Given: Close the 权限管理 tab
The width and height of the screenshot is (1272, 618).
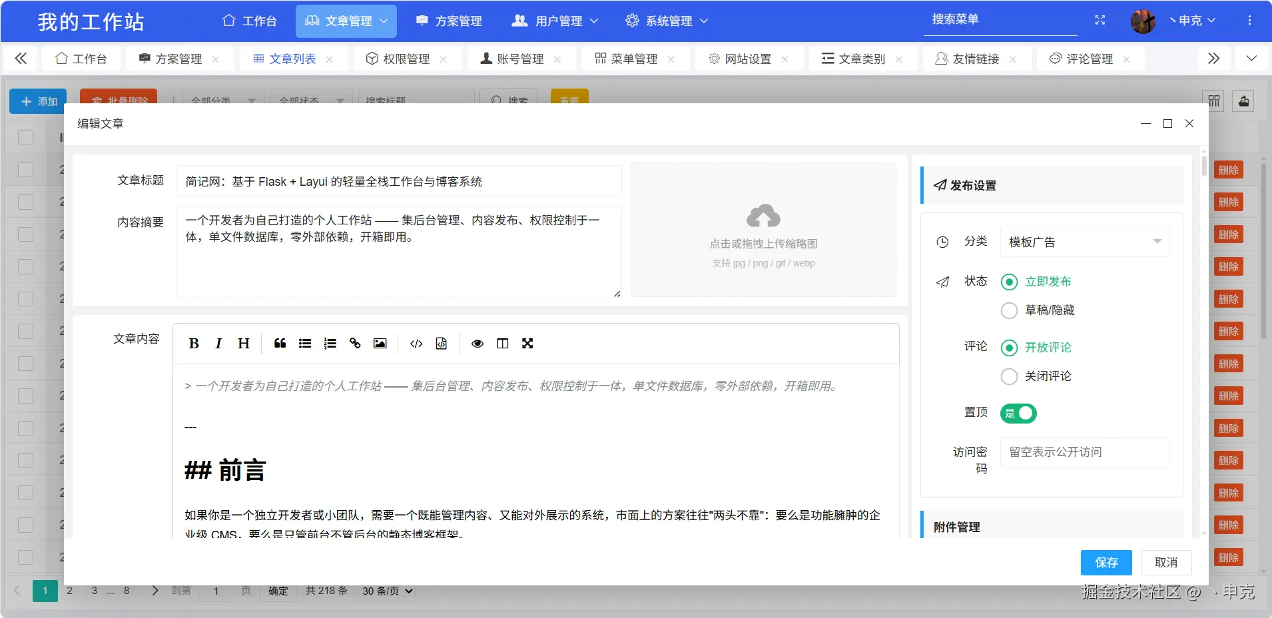Looking at the screenshot, I should tap(443, 59).
